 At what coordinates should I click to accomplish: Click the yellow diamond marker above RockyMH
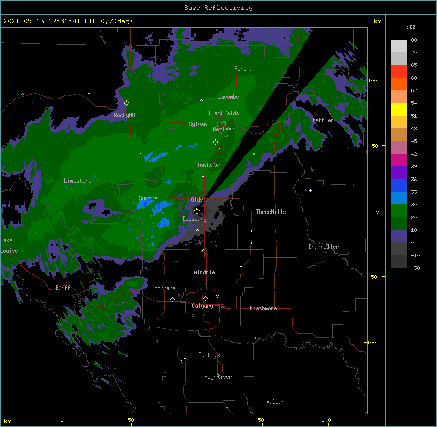coord(127,103)
